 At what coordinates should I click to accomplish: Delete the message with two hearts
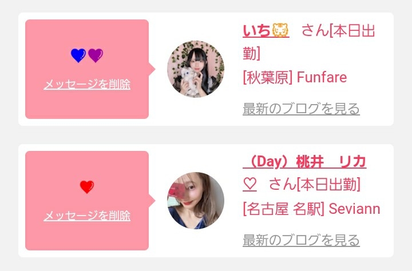87,84
